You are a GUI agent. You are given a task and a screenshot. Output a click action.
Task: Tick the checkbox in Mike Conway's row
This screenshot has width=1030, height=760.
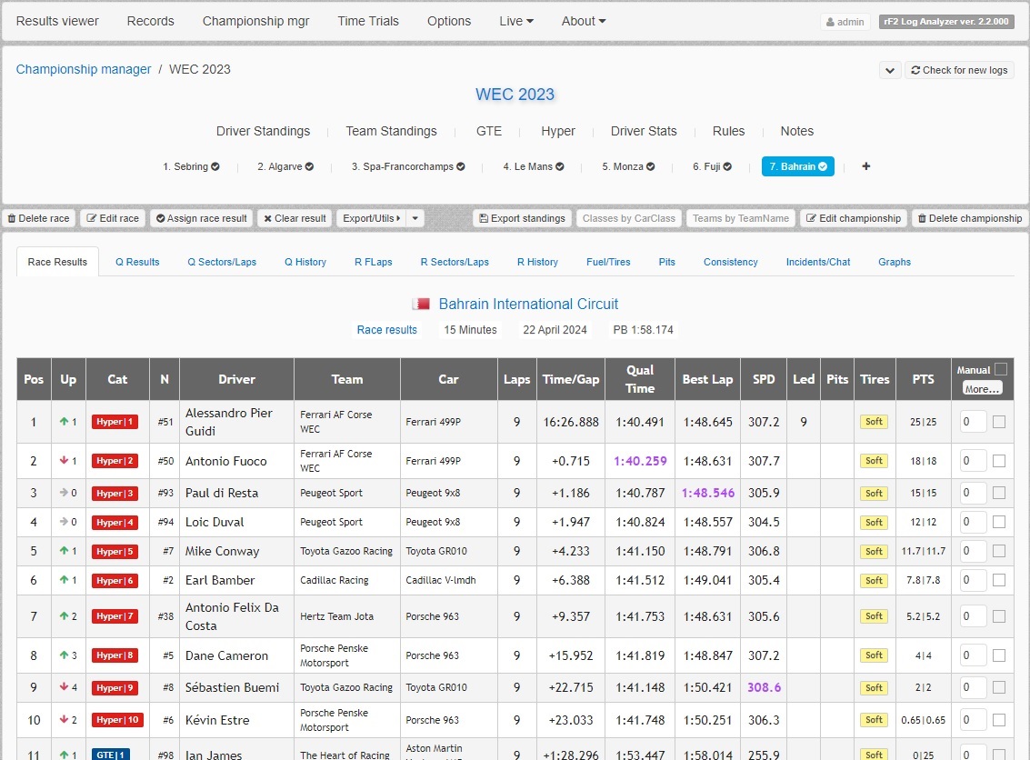[x=999, y=551]
